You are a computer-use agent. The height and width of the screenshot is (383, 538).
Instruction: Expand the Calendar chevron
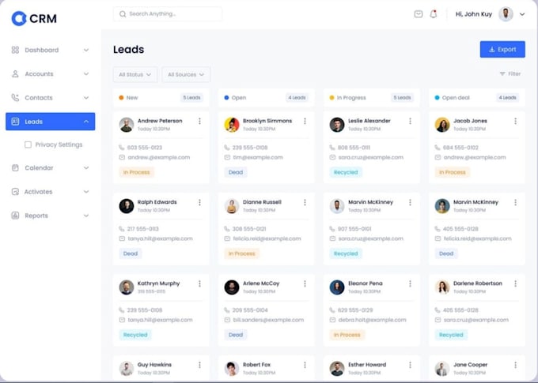click(86, 168)
